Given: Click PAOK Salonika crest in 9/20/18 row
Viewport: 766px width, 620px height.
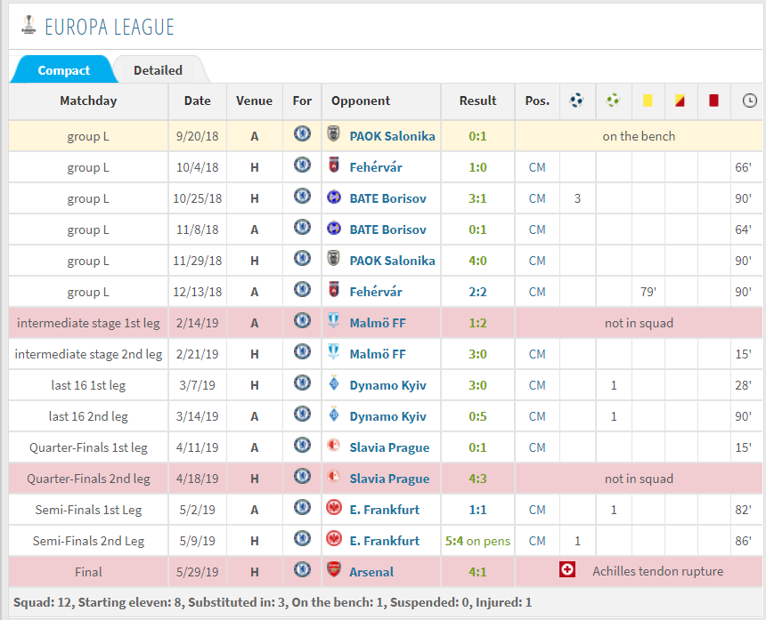Looking at the screenshot, I should click(x=334, y=133).
